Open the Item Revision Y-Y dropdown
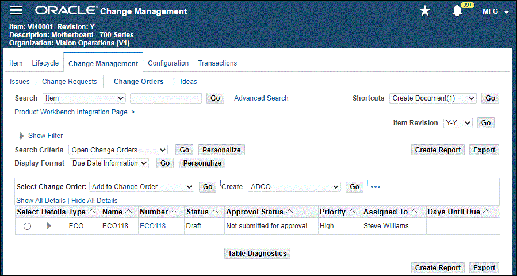The width and height of the screenshot is (517, 276). tap(458, 123)
